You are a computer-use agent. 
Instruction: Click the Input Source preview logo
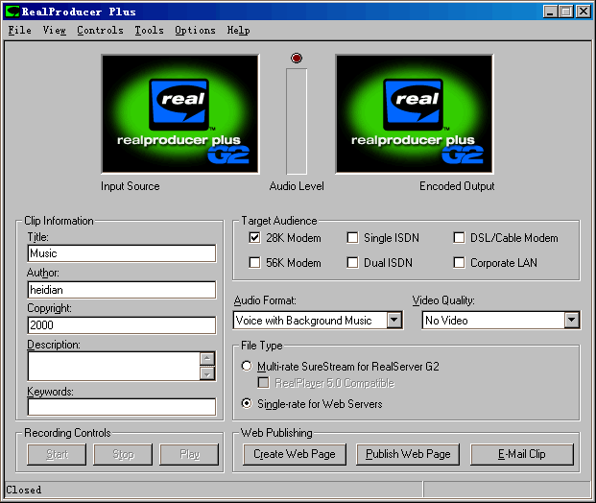click(179, 114)
